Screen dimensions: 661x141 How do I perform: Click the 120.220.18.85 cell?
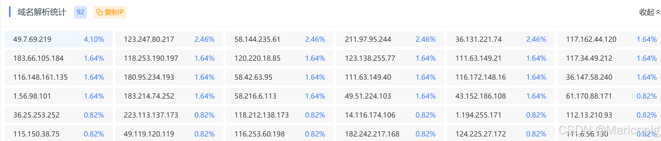coord(280,58)
